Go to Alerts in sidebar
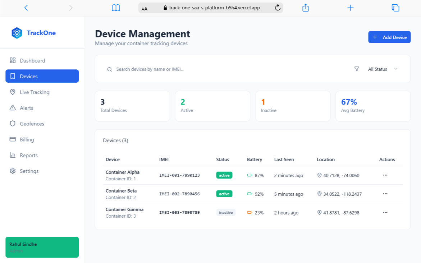Screen dimensions: 421x263 (x=26, y=108)
